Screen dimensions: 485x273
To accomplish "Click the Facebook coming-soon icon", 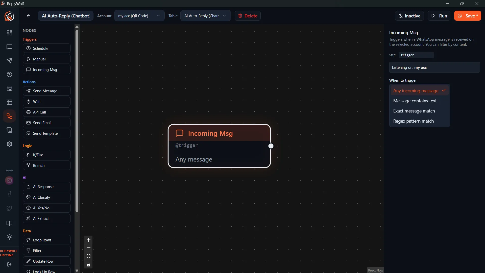I will pyautogui.click(x=9, y=194).
